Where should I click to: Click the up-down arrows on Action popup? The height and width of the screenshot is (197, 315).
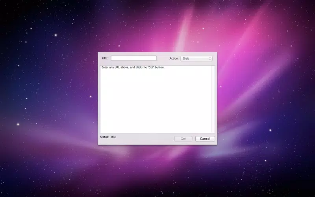pyautogui.click(x=210, y=58)
